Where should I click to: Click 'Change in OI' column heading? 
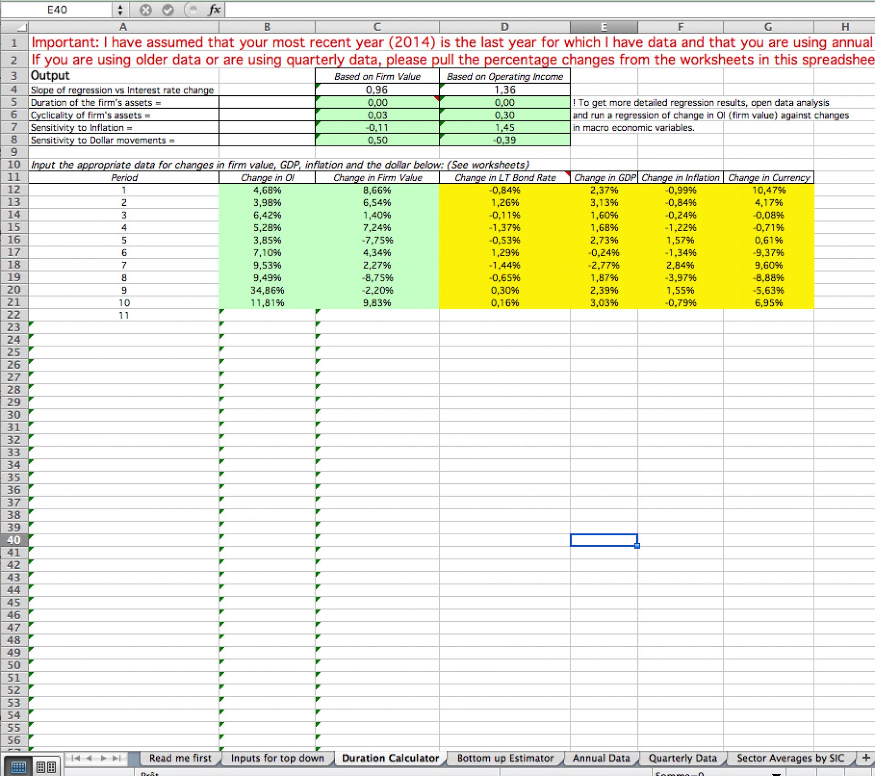point(267,178)
